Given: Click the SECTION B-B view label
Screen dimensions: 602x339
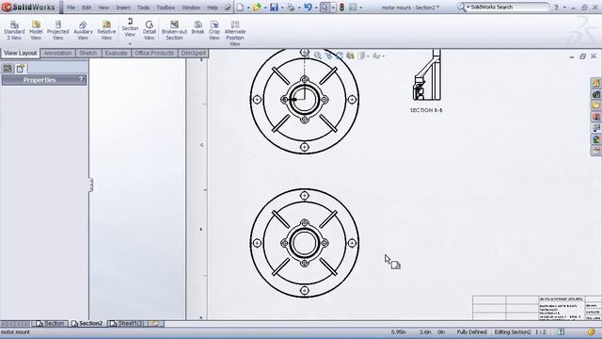Looking at the screenshot, I should coord(426,110).
